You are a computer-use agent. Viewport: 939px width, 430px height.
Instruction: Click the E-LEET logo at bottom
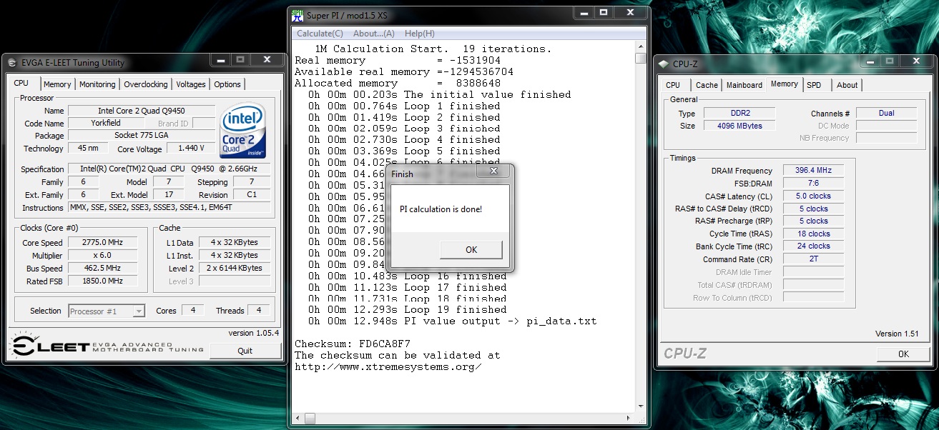click(106, 346)
